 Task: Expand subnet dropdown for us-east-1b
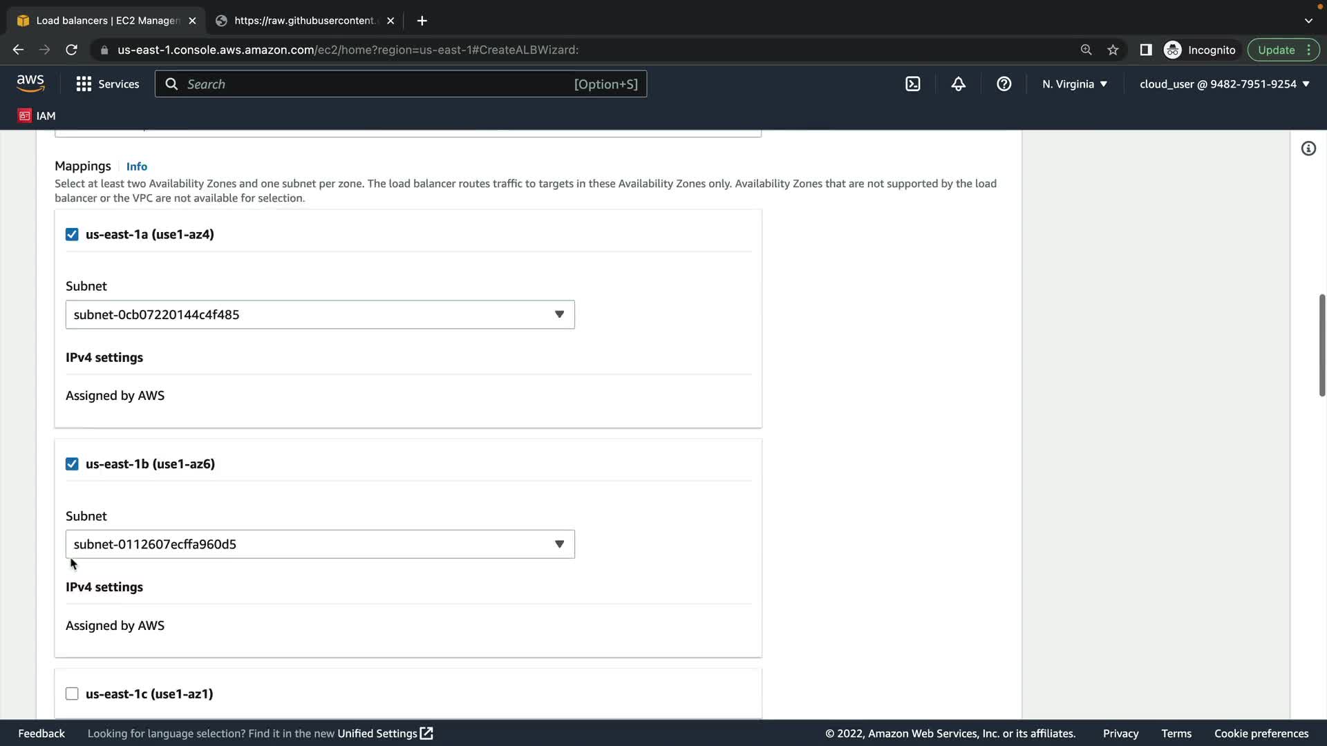(319, 544)
